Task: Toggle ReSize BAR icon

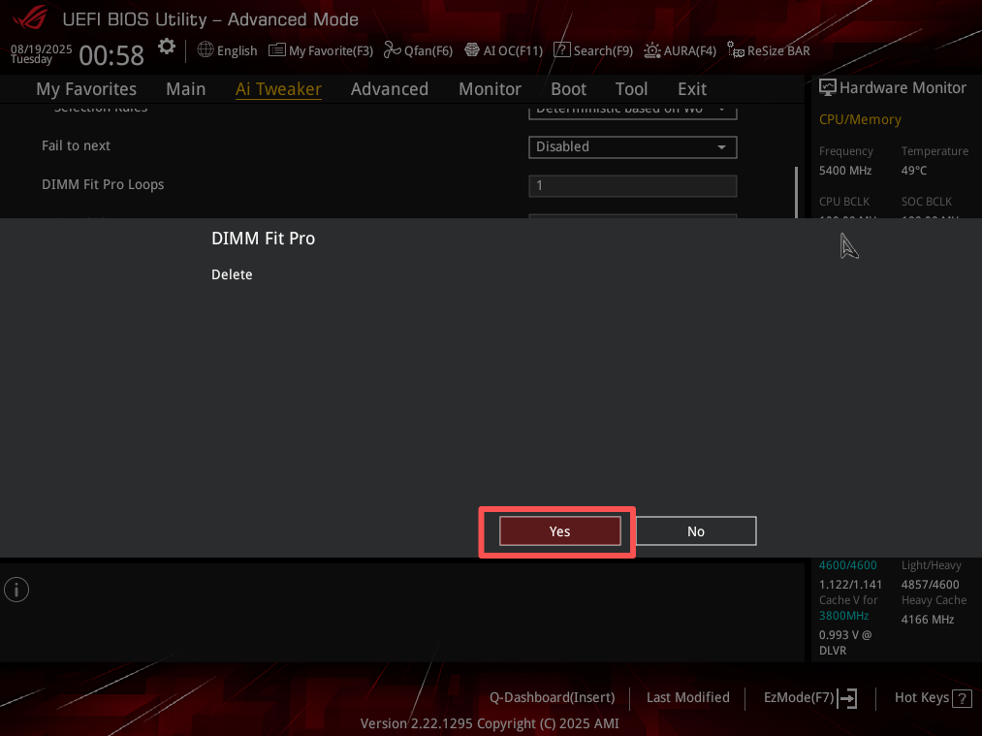Action: click(735, 50)
